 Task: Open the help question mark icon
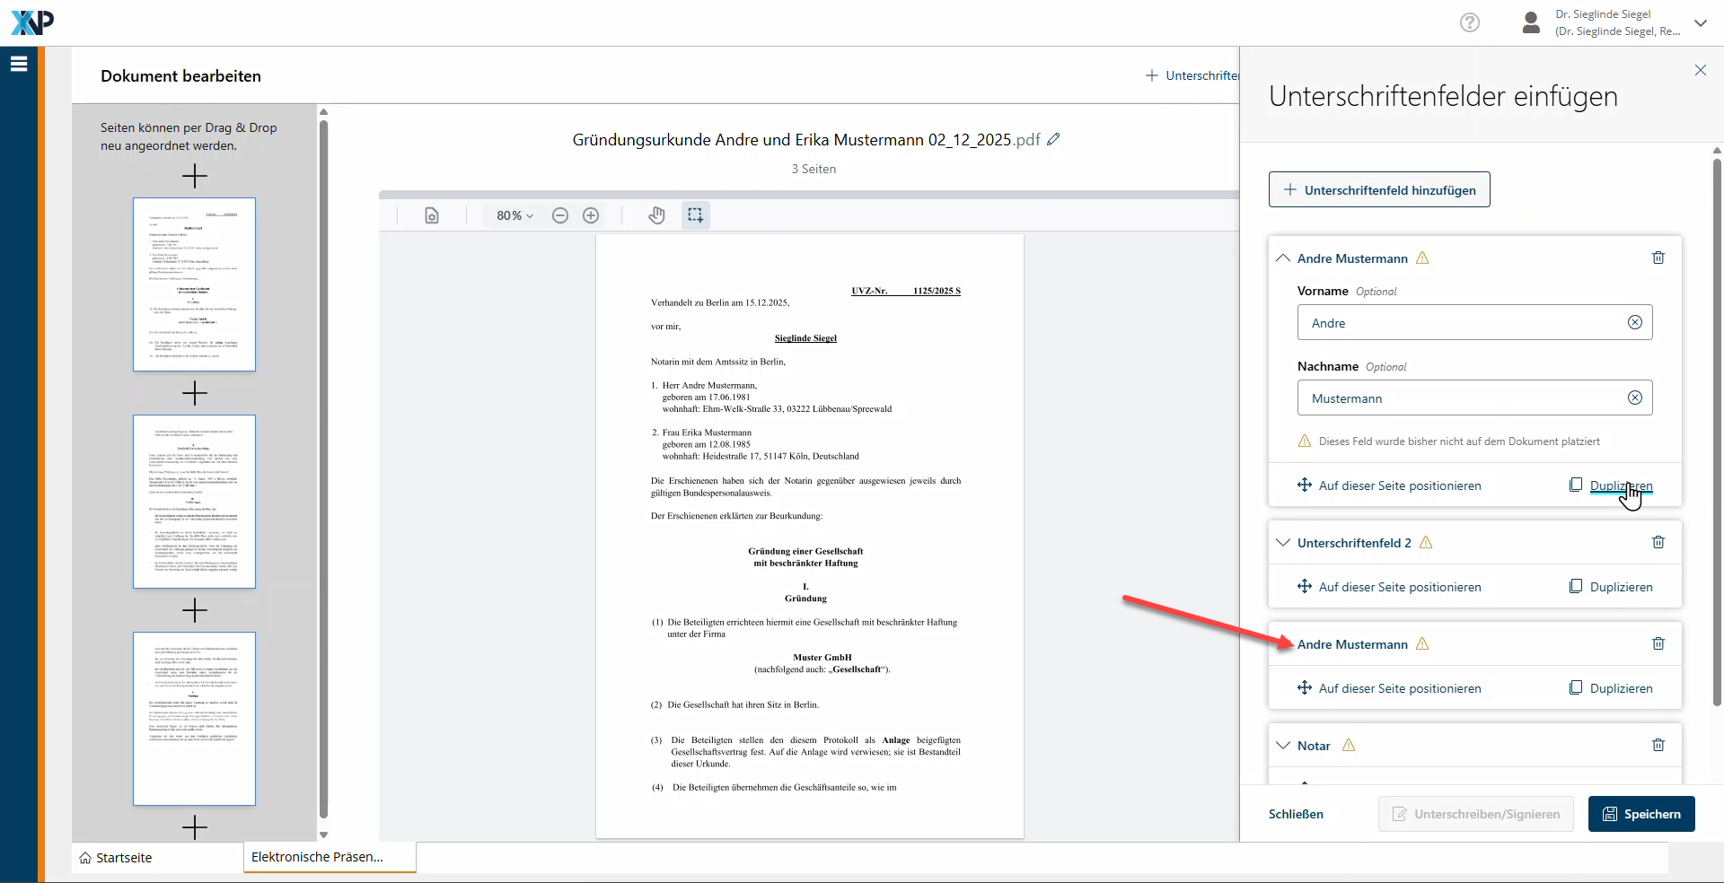pos(1470,22)
